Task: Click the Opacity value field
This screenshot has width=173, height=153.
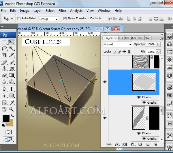Action: 151,44
